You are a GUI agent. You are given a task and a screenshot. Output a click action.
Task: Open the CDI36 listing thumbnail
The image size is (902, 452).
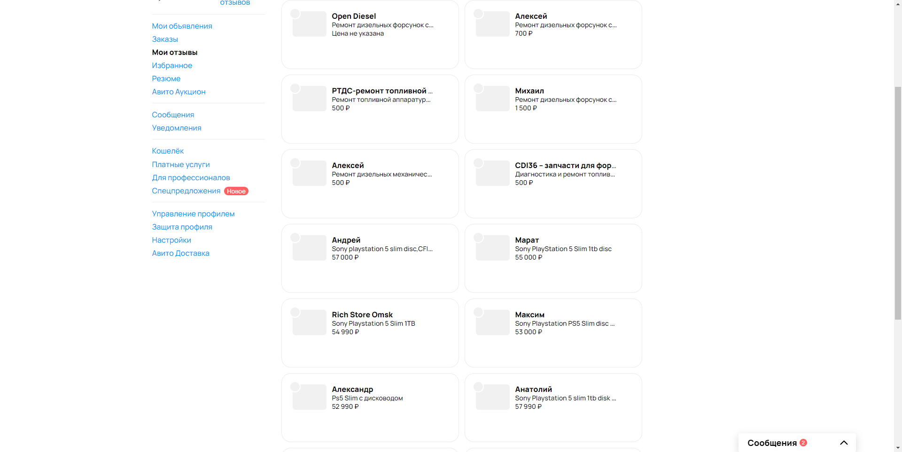492,173
